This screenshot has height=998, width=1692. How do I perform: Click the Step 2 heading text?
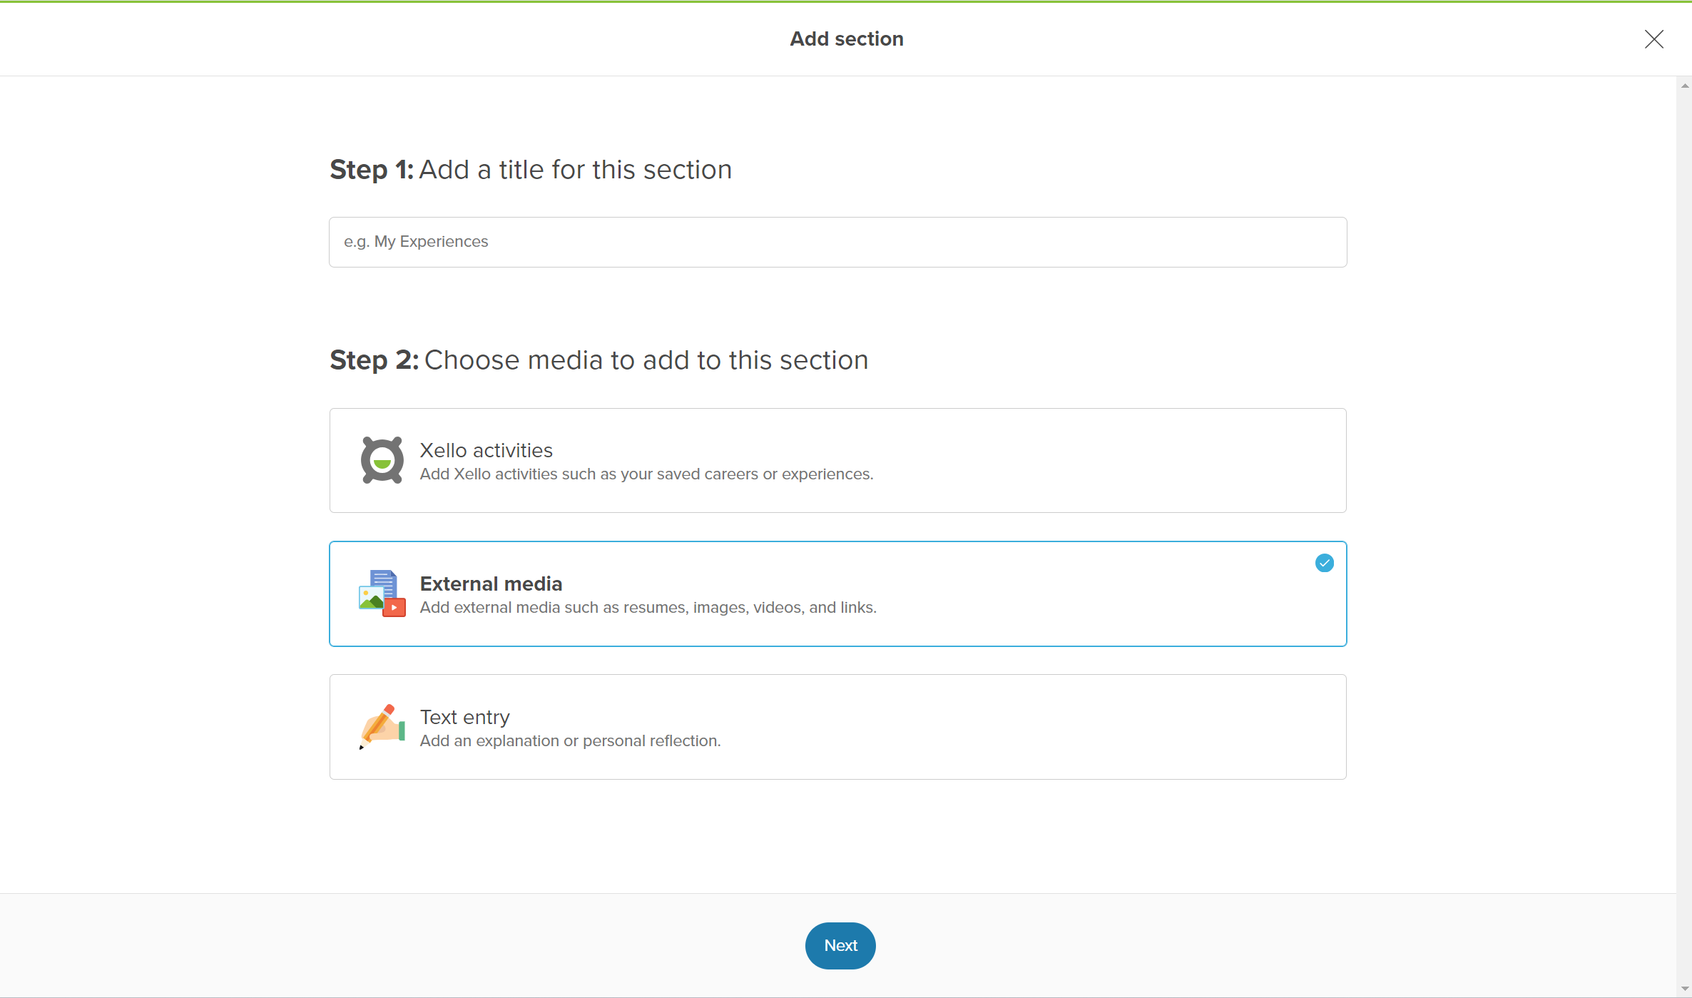pos(598,360)
